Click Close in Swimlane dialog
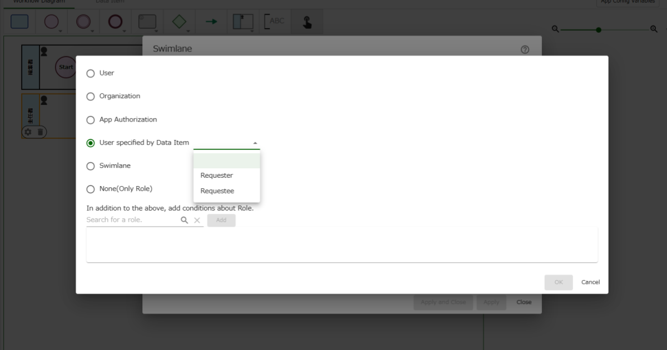This screenshot has width=667, height=350. coord(524,302)
